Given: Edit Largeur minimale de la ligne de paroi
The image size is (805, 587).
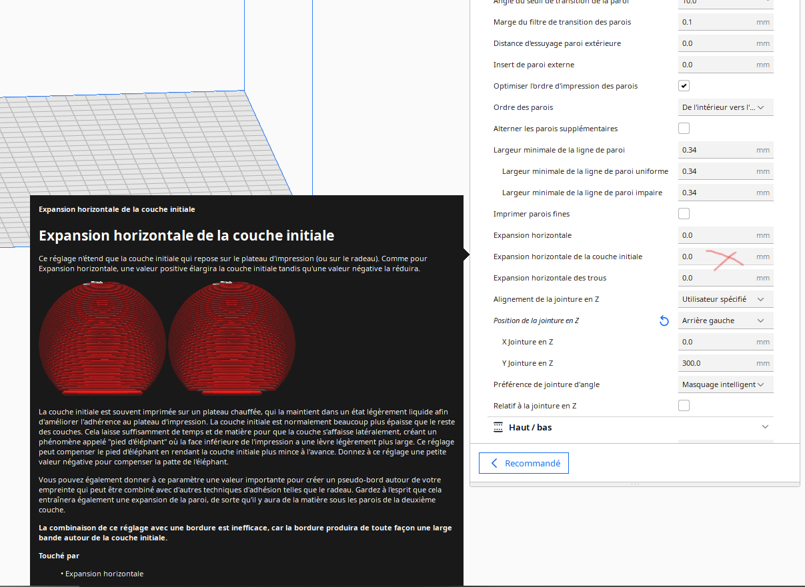Looking at the screenshot, I should (726, 150).
